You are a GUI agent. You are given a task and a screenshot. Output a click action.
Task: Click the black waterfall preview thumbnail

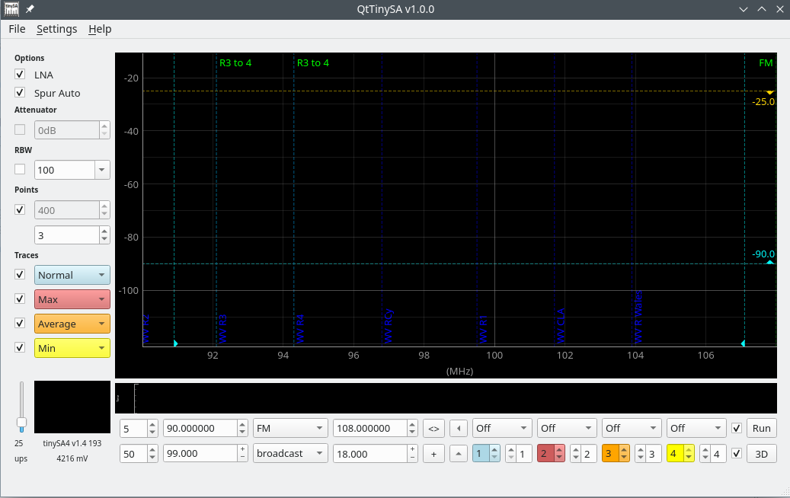point(72,407)
